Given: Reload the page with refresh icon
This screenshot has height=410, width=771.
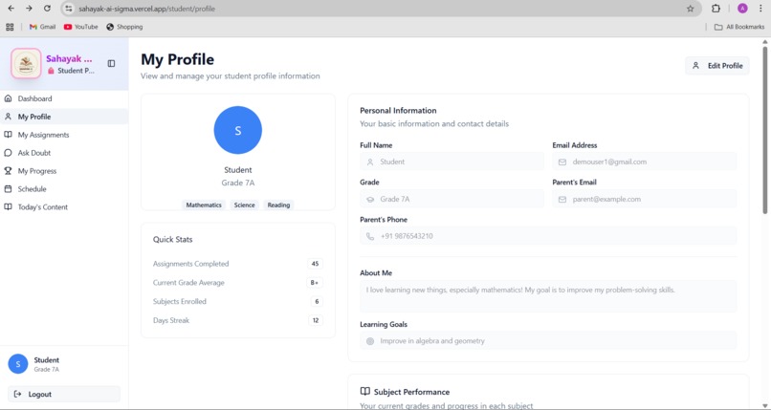Looking at the screenshot, I should [47, 9].
